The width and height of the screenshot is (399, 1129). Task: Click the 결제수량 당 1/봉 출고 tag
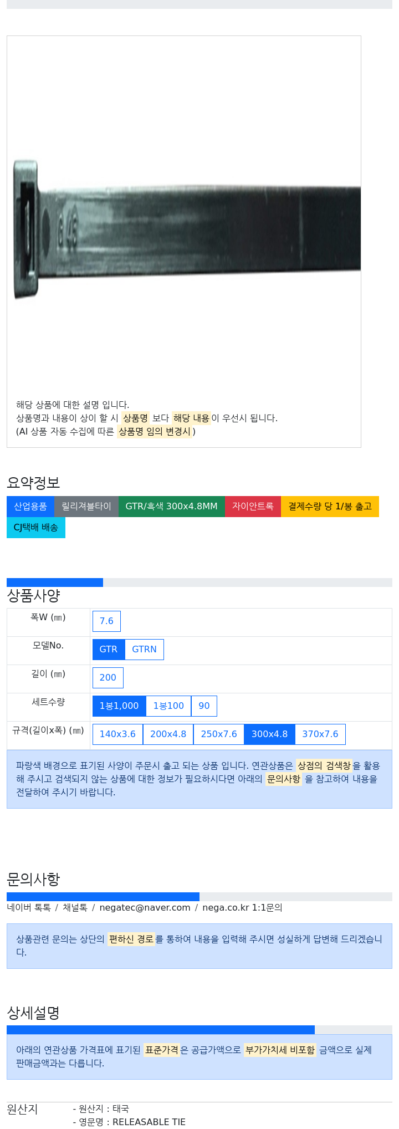pyautogui.click(x=330, y=507)
